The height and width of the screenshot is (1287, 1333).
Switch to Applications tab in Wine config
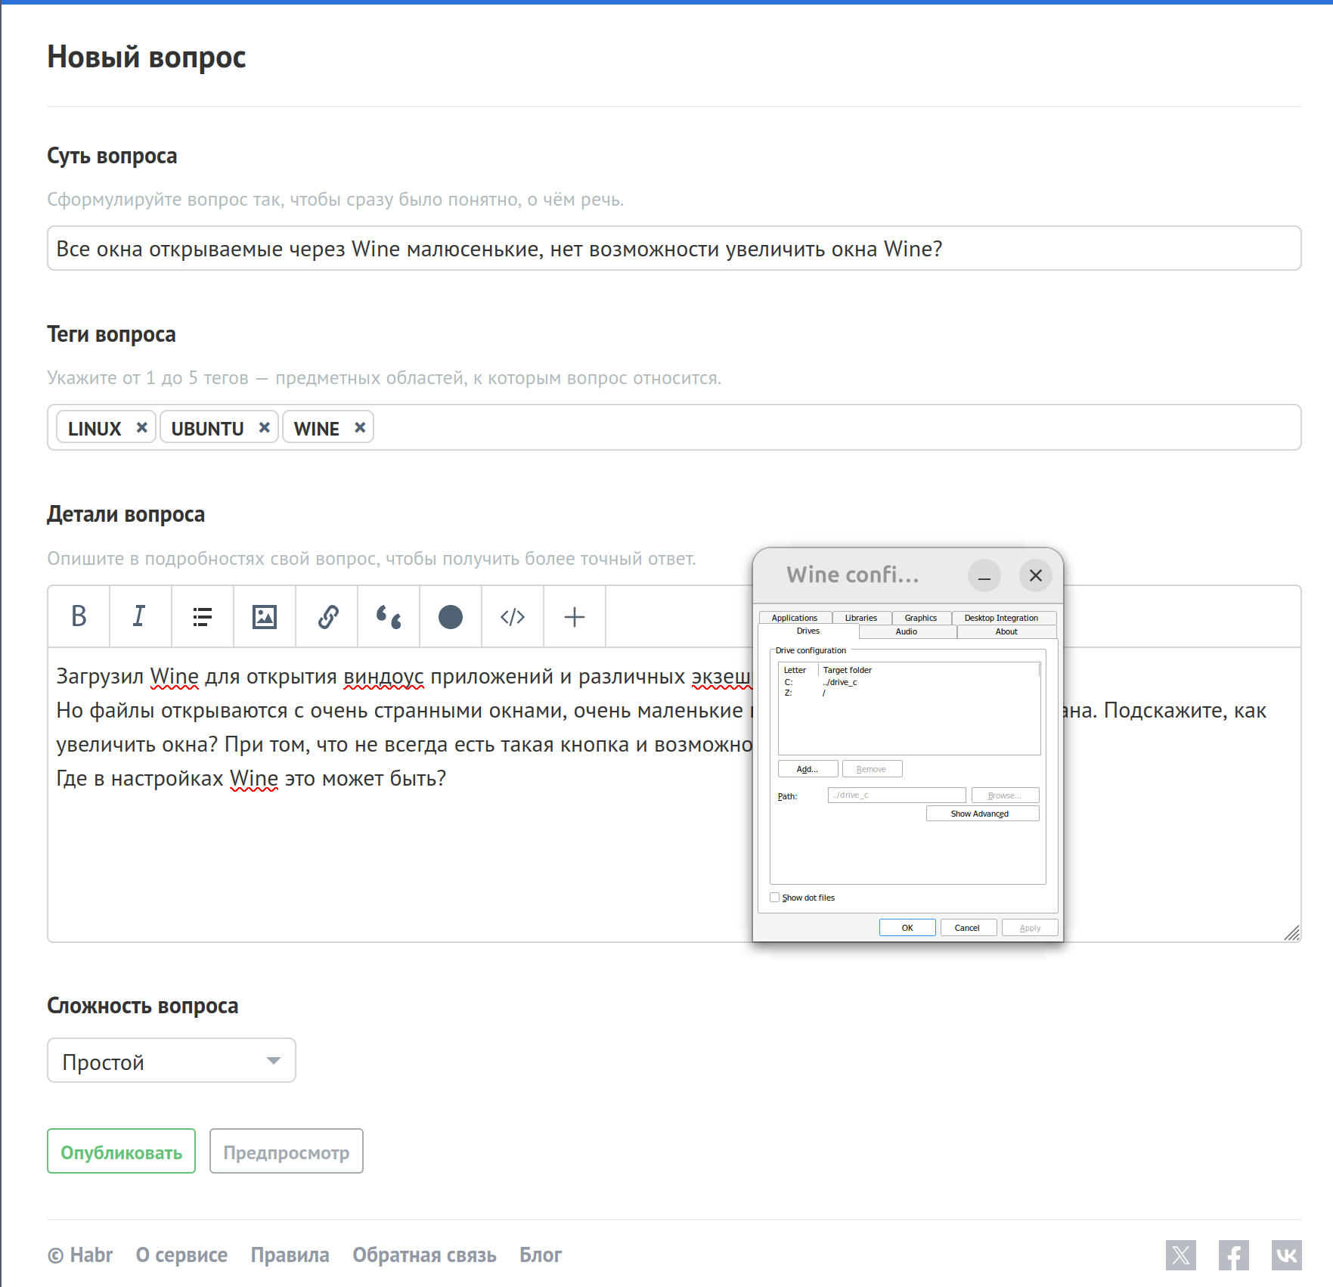point(795,618)
